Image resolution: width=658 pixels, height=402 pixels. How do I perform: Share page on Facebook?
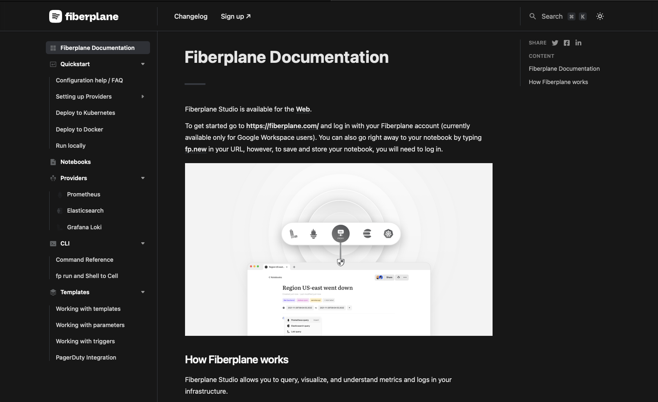(567, 43)
